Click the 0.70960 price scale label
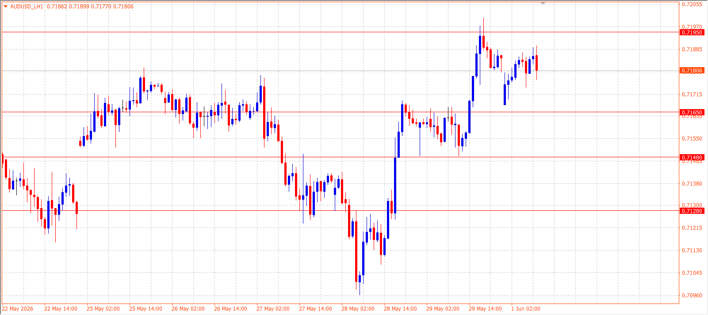Screen dimensions: 708x315 tap(692, 296)
